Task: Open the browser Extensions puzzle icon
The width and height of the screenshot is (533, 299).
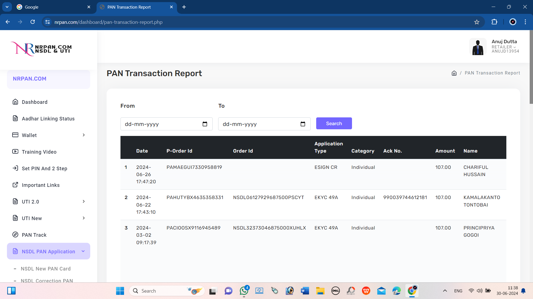Action: click(x=494, y=22)
